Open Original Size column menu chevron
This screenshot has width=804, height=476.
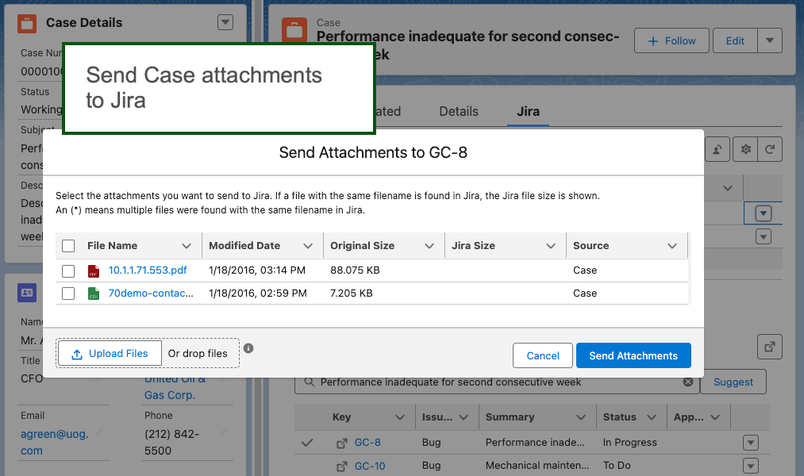tap(429, 246)
